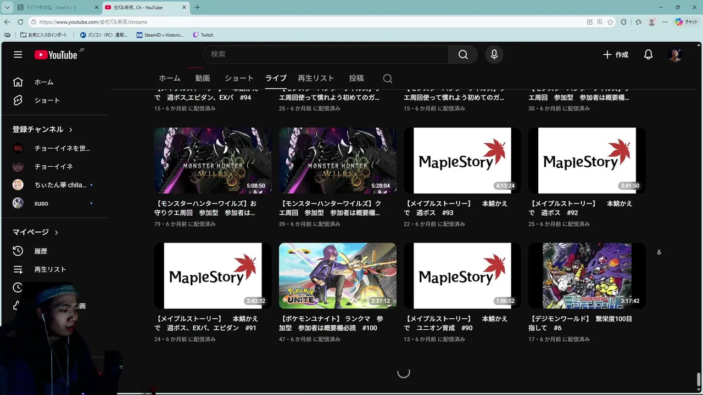
Task: Open MapleStory thumbnail with 3:41:50 duration
Action: pyautogui.click(x=587, y=161)
